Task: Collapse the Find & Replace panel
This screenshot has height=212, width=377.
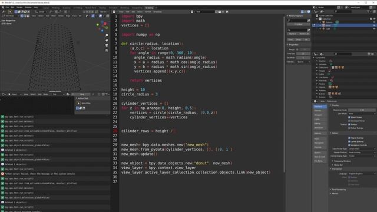Action: point(295,16)
